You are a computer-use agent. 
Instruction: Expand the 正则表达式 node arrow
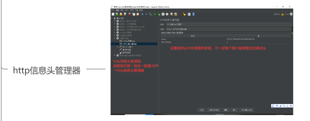[114, 35]
